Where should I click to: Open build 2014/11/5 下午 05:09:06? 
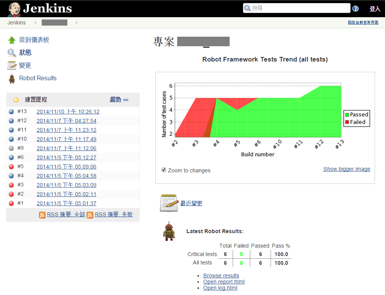[x=66, y=167]
